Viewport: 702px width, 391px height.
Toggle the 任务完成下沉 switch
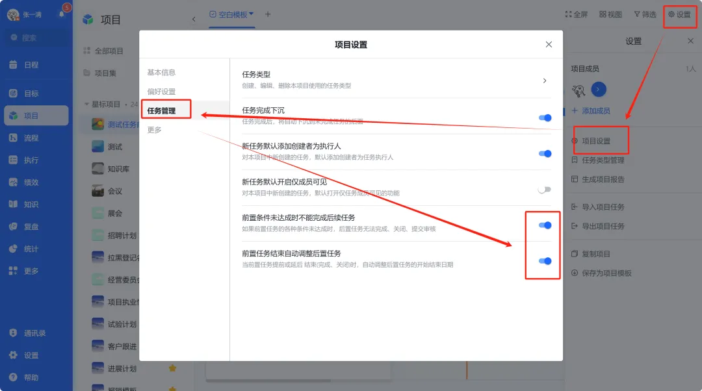click(x=545, y=118)
